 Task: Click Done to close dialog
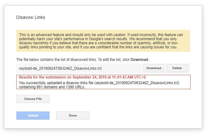point(73,116)
